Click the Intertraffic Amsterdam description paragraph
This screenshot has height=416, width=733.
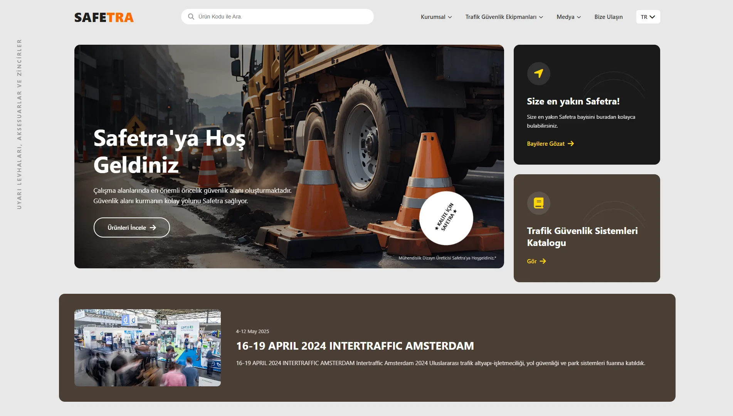[x=440, y=363]
